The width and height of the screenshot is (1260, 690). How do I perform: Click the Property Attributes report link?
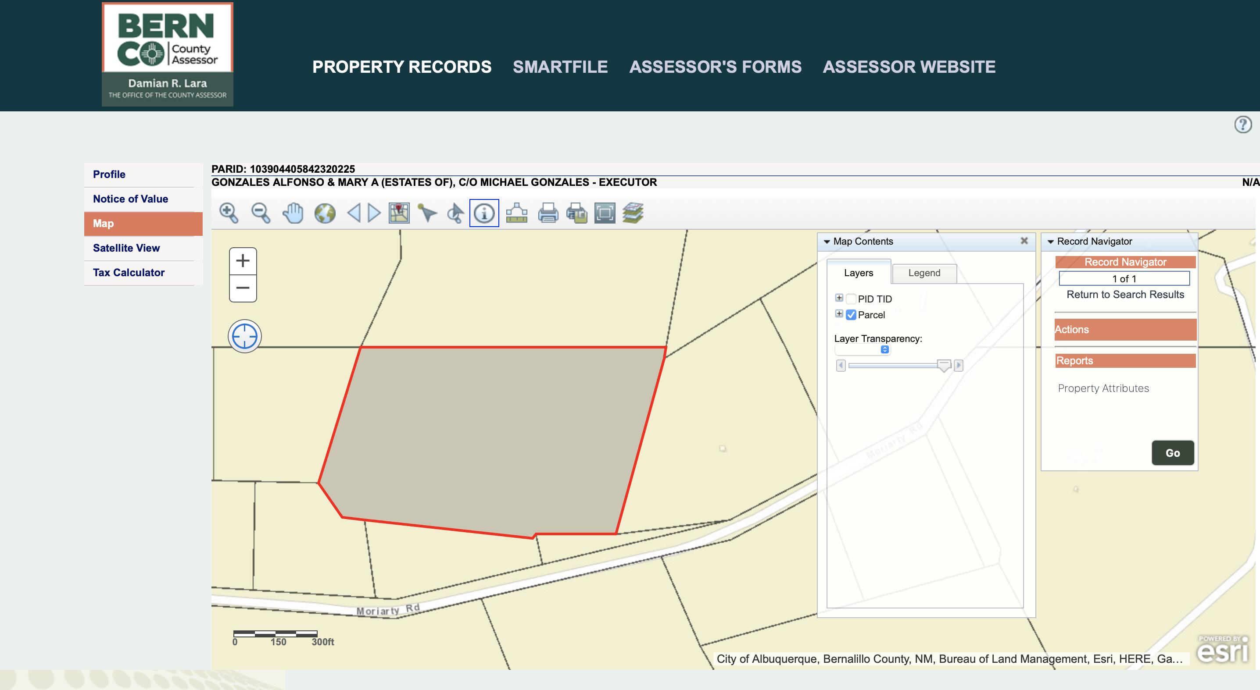[x=1102, y=388]
